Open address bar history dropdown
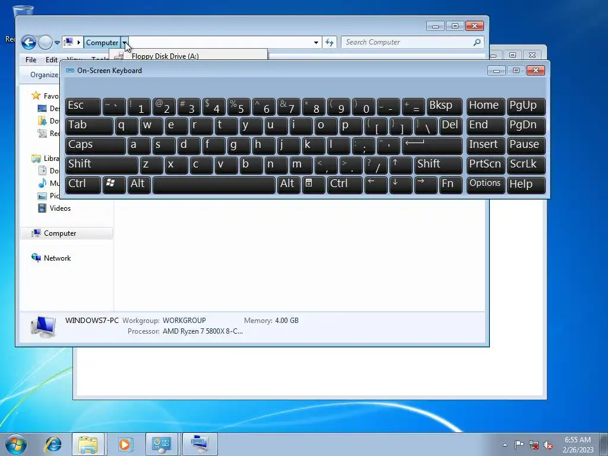This screenshot has height=456, width=608. [x=316, y=43]
